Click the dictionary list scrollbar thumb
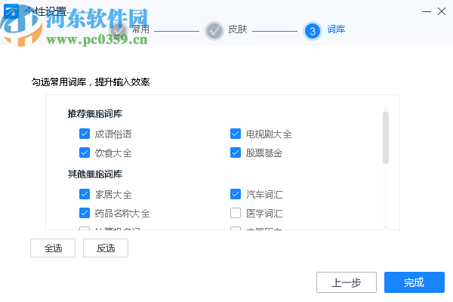453x302 pixels. click(x=386, y=138)
